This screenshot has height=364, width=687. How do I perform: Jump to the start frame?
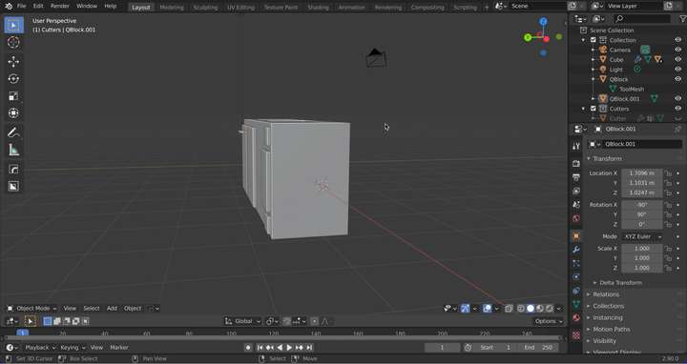pyautogui.click(x=260, y=348)
